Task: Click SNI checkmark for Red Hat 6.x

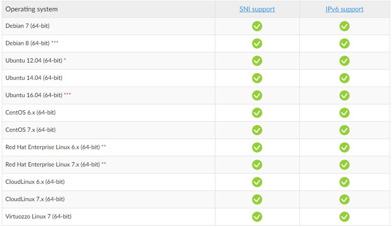Action: [257, 148]
